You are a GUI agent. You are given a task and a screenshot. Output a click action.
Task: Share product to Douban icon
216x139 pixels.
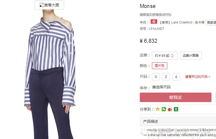176,109
